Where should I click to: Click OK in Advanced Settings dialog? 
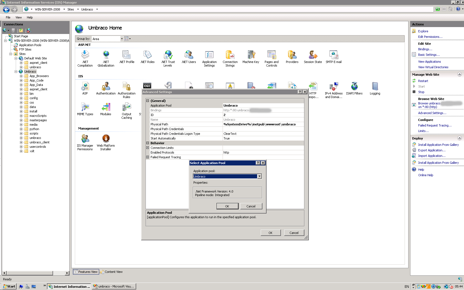click(270, 233)
